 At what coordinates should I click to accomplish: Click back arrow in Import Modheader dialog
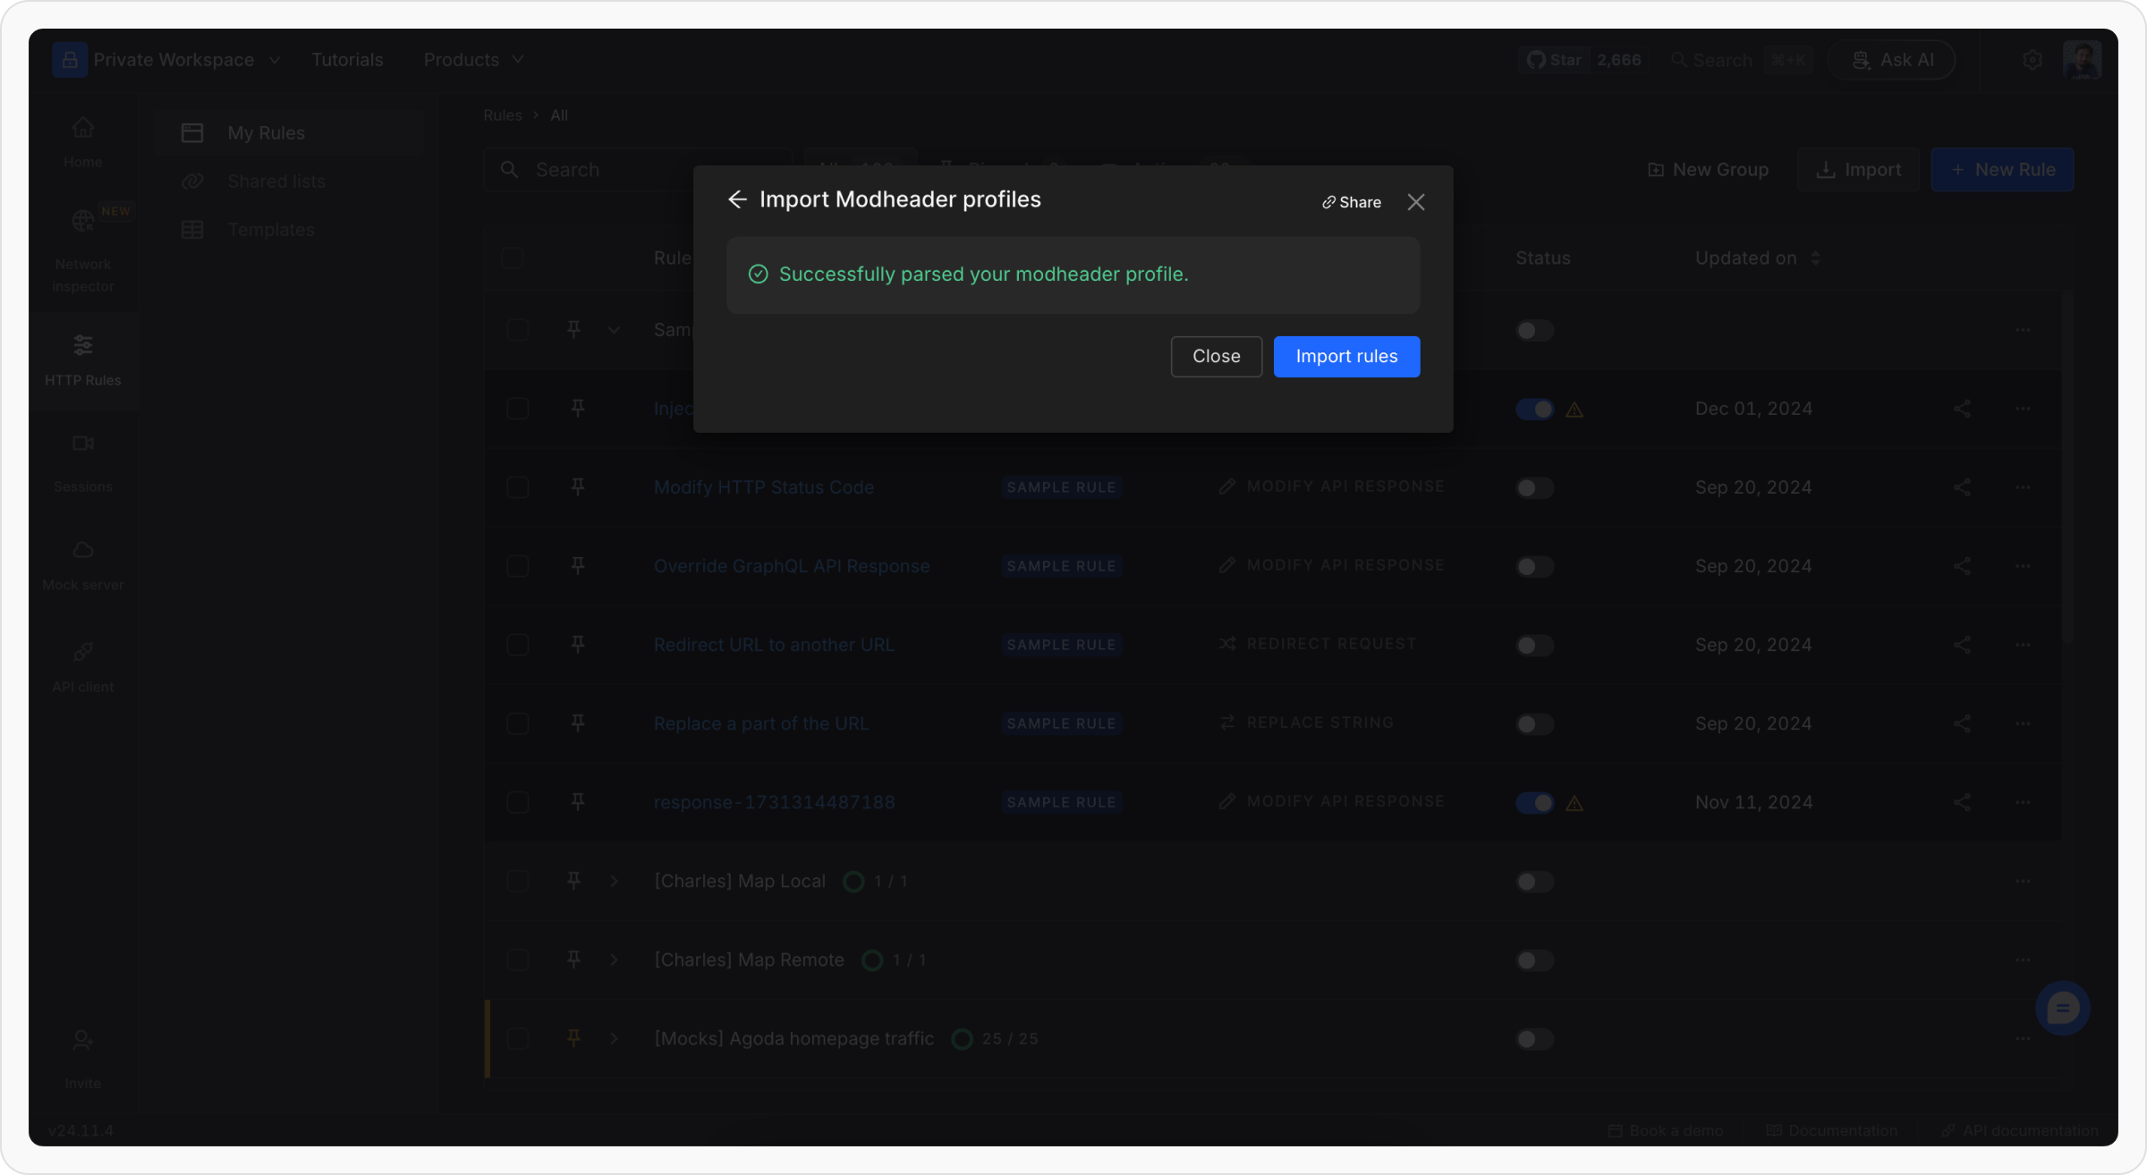[x=737, y=199]
